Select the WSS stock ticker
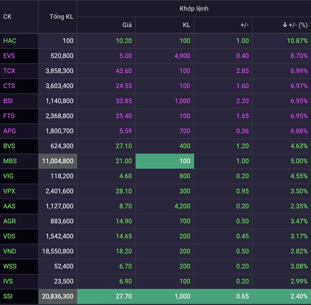 pos(10,266)
